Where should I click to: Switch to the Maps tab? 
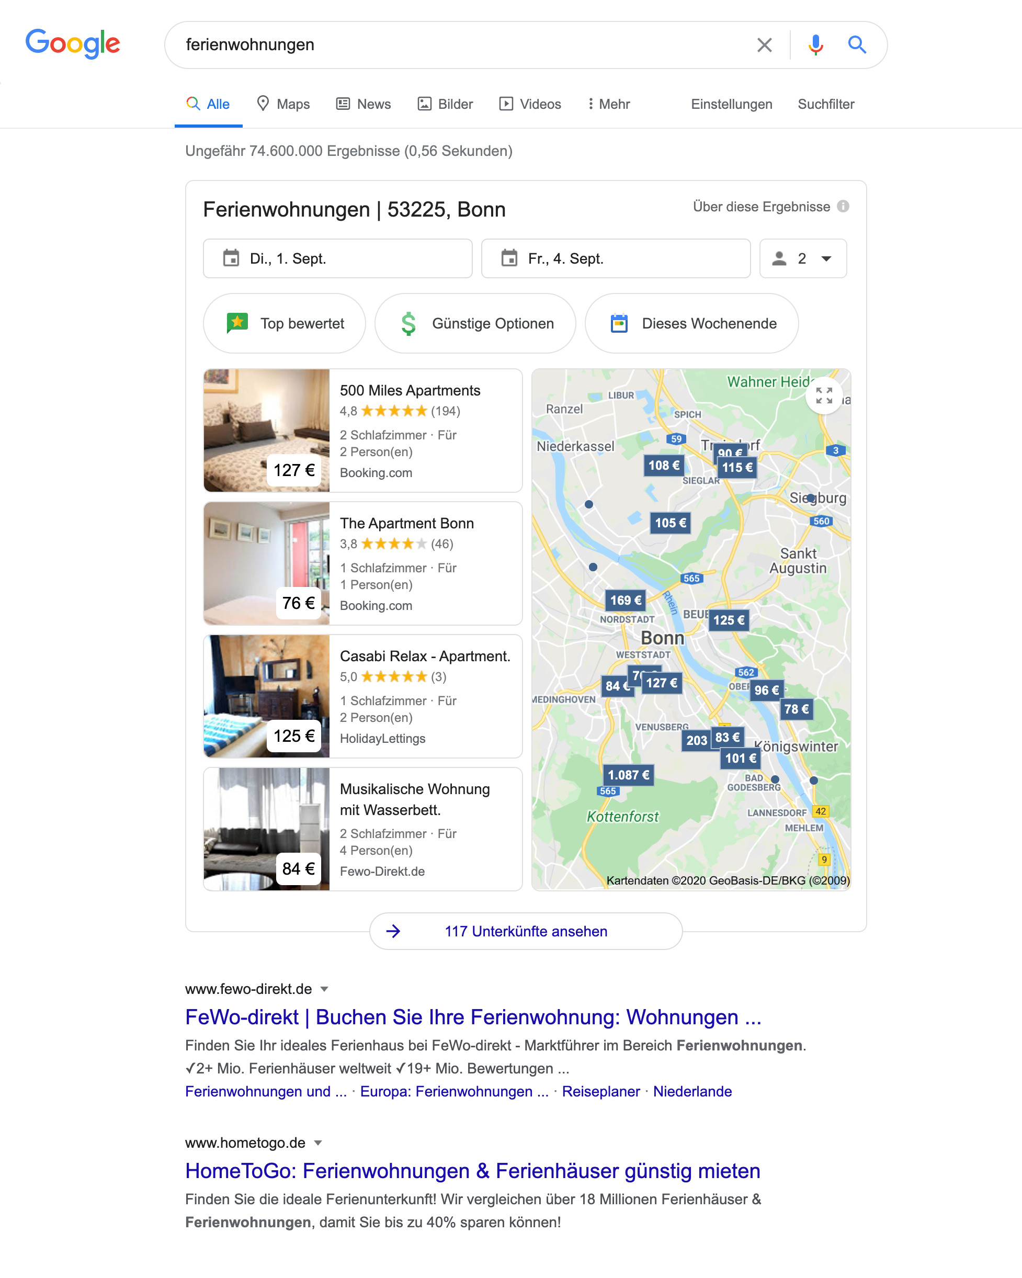pos(283,104)
